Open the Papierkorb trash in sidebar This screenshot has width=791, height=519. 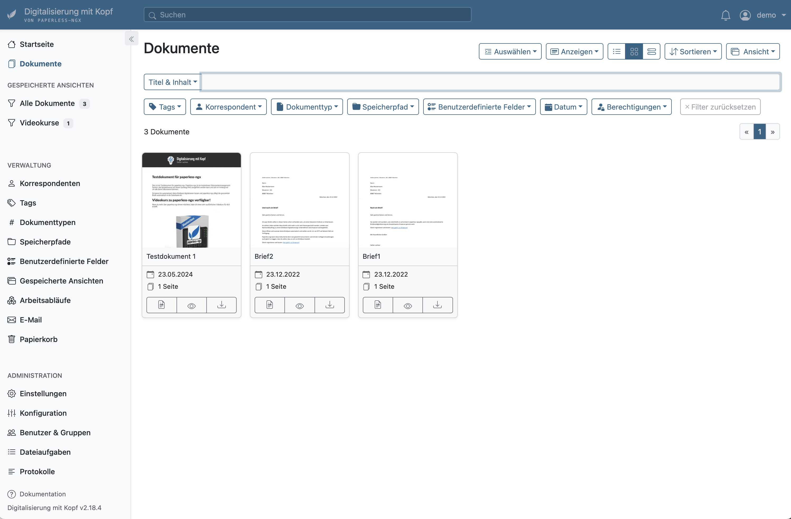(x=39, y=339)
